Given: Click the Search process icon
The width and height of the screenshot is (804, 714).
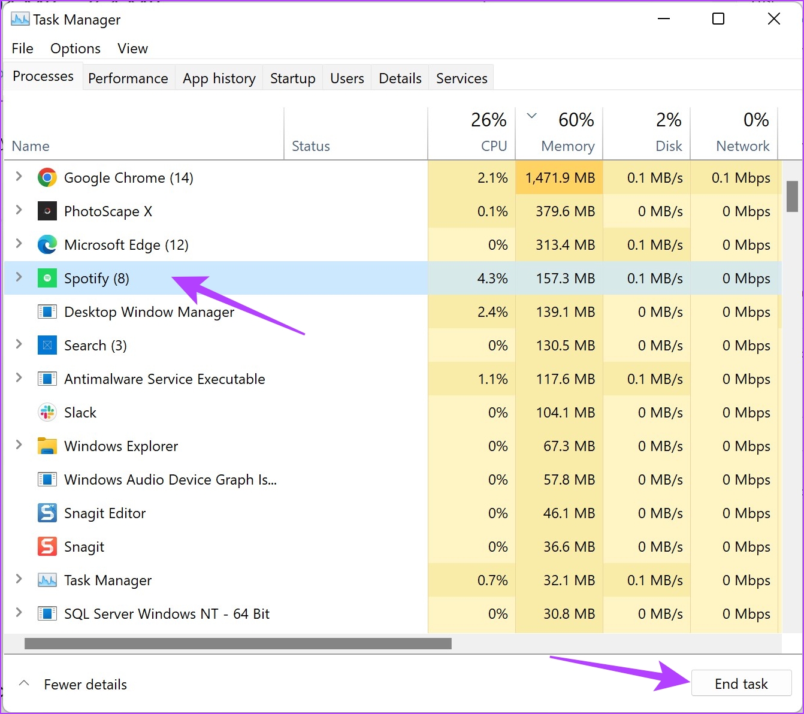Looking at the screenshot, I should tap(47, 346).
